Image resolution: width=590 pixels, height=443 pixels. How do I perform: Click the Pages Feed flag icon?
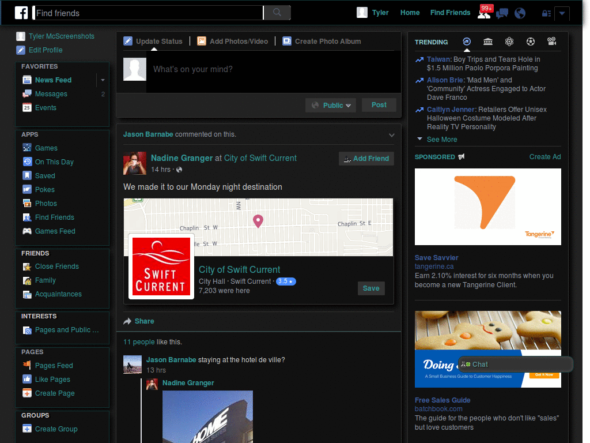pyautogui.click(x=27, y=365)
